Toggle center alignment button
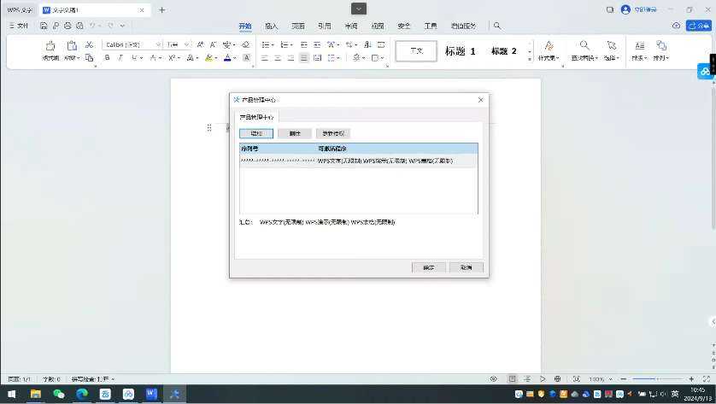 (x=278, y=57)
